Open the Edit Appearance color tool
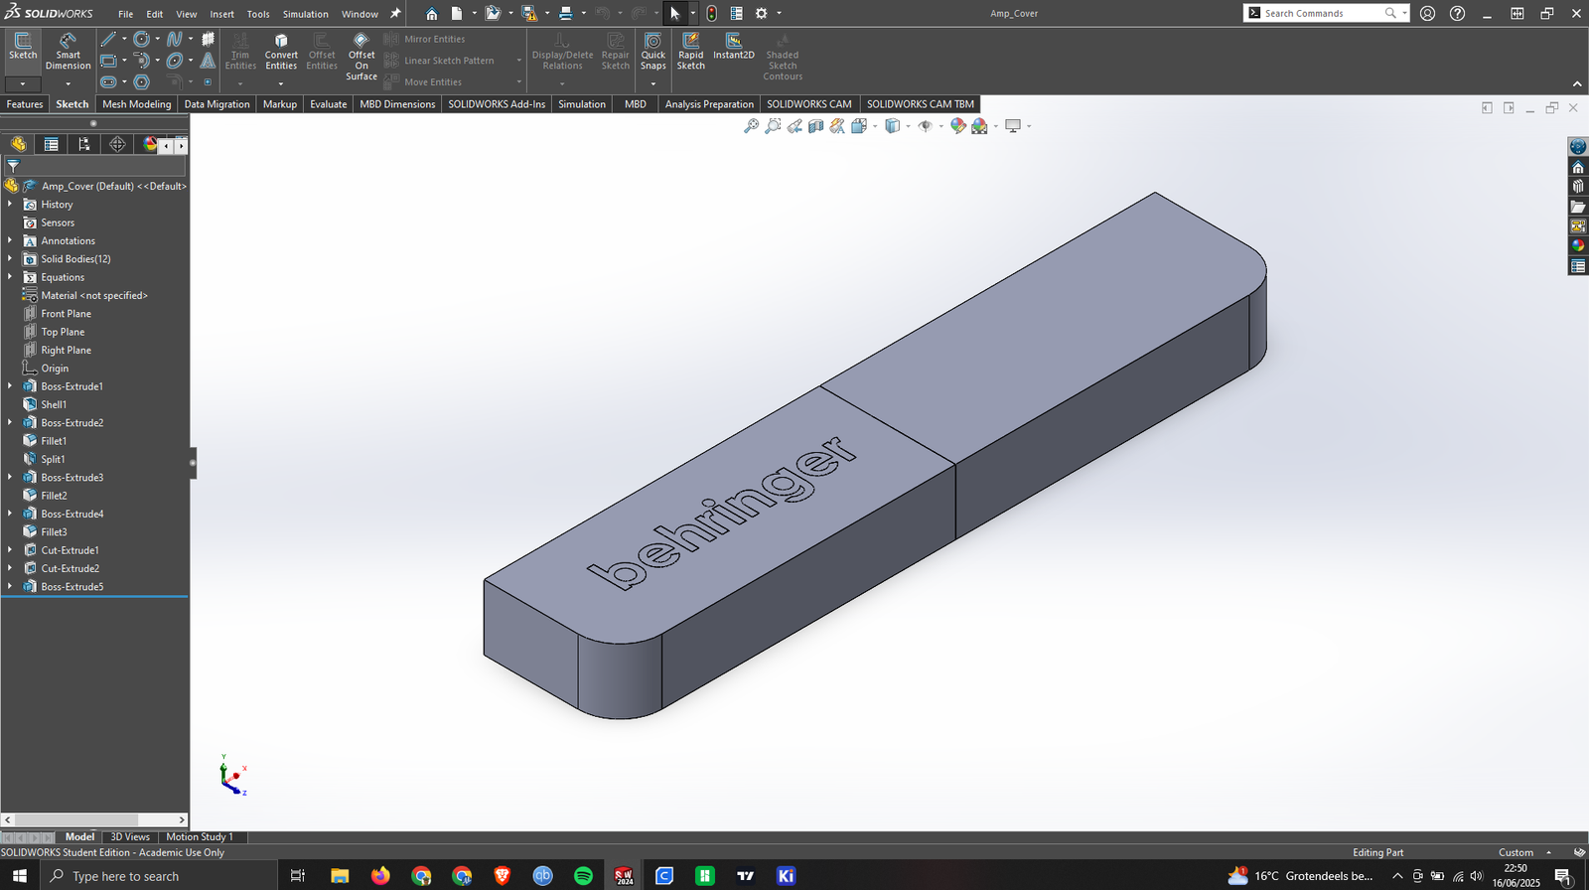Screen dimensions: 1589x890 pyautogui.click(x=957, y=126)
